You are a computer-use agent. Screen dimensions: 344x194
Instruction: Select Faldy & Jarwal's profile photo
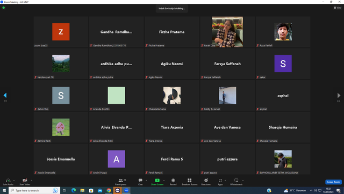227,95
